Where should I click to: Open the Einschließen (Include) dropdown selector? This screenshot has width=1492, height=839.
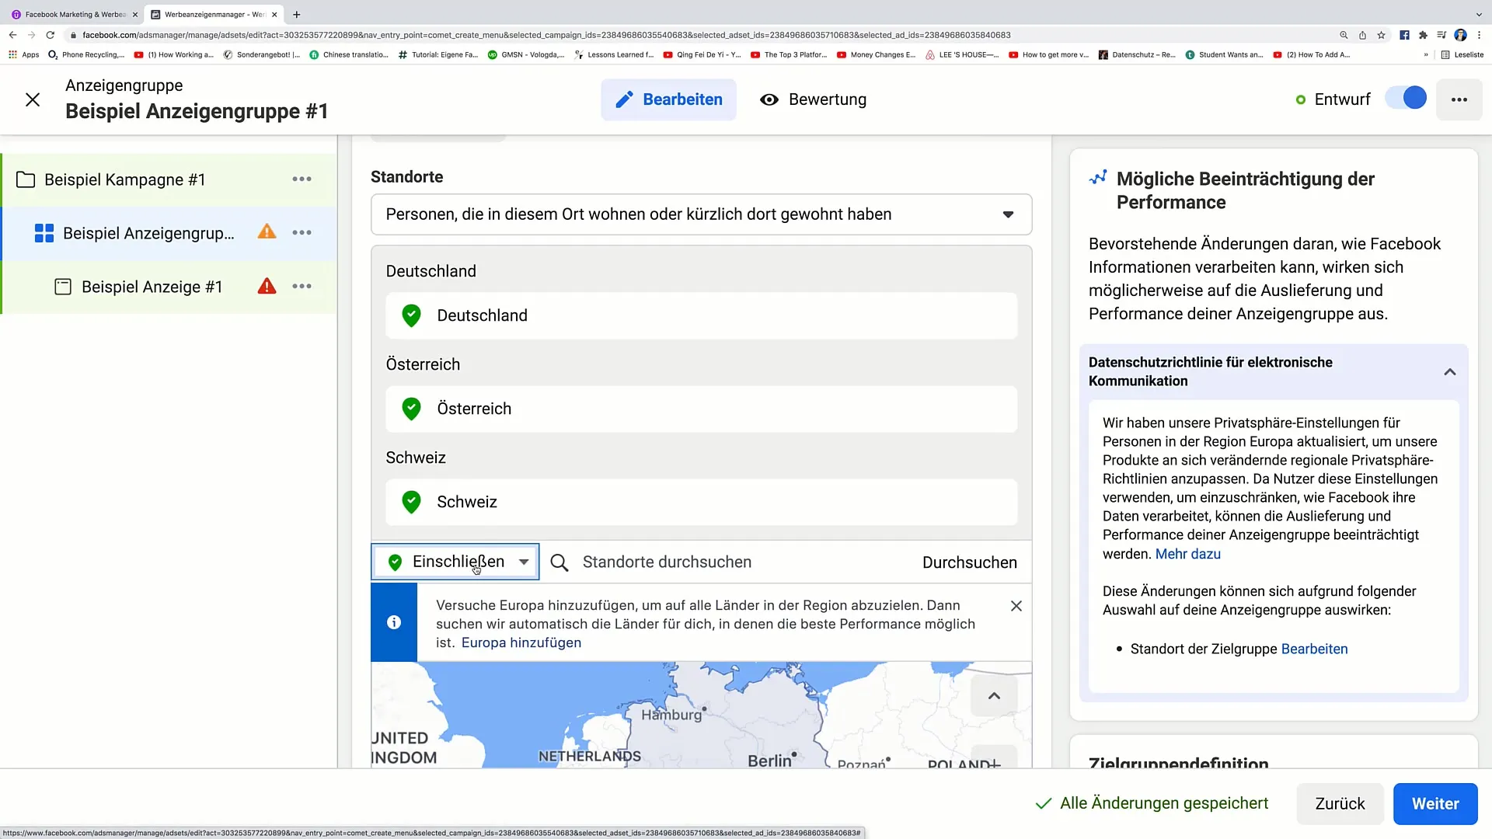[456, 562]
